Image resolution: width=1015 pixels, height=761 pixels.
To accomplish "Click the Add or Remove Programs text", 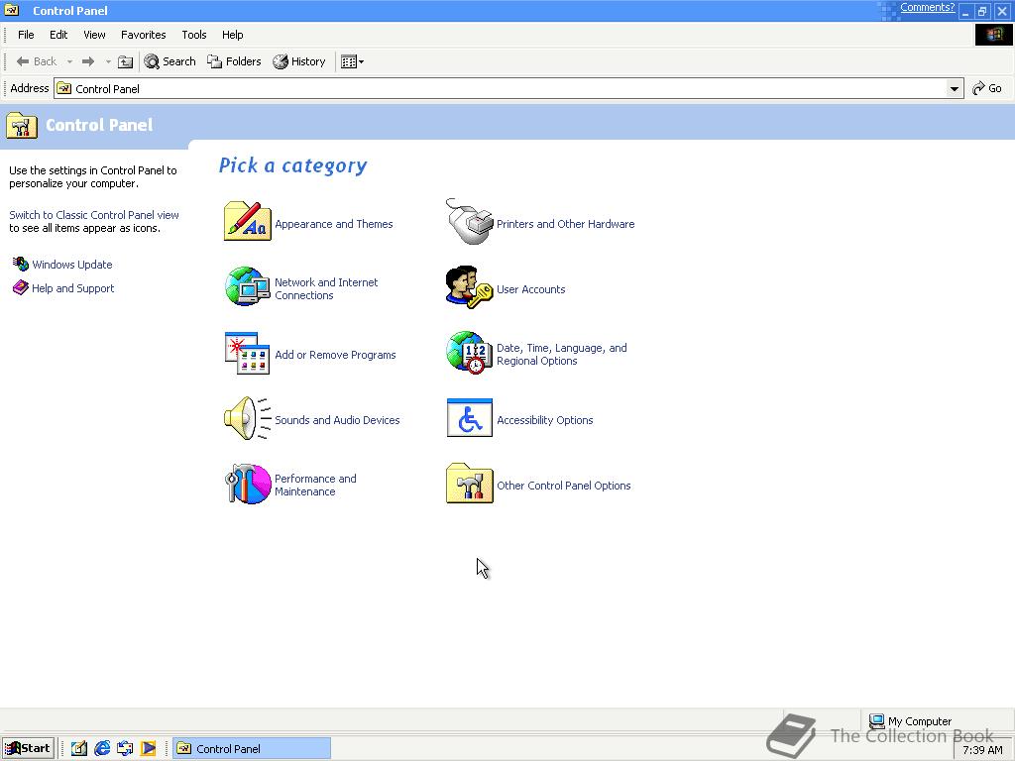I will tap(335, 355).
